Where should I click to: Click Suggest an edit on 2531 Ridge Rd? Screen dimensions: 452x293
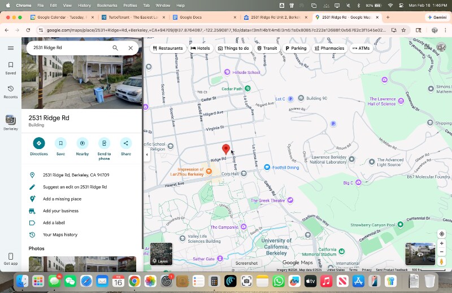tap(75, 187)
